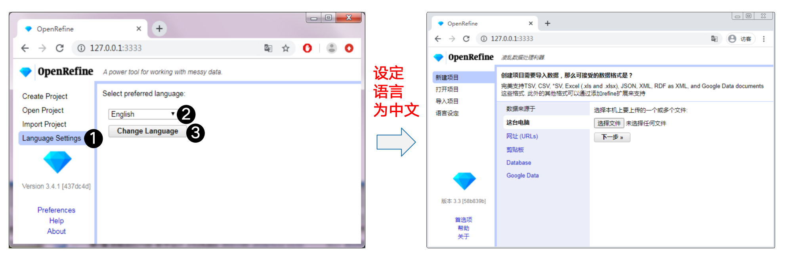The height and width of the screenshot is (261, 787).
Task: Open Help link in left window
Action: pyautogui.click(x=56, y=221)
